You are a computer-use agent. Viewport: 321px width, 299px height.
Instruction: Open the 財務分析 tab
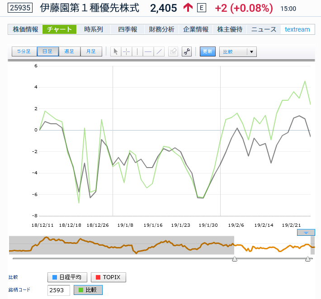162,29
